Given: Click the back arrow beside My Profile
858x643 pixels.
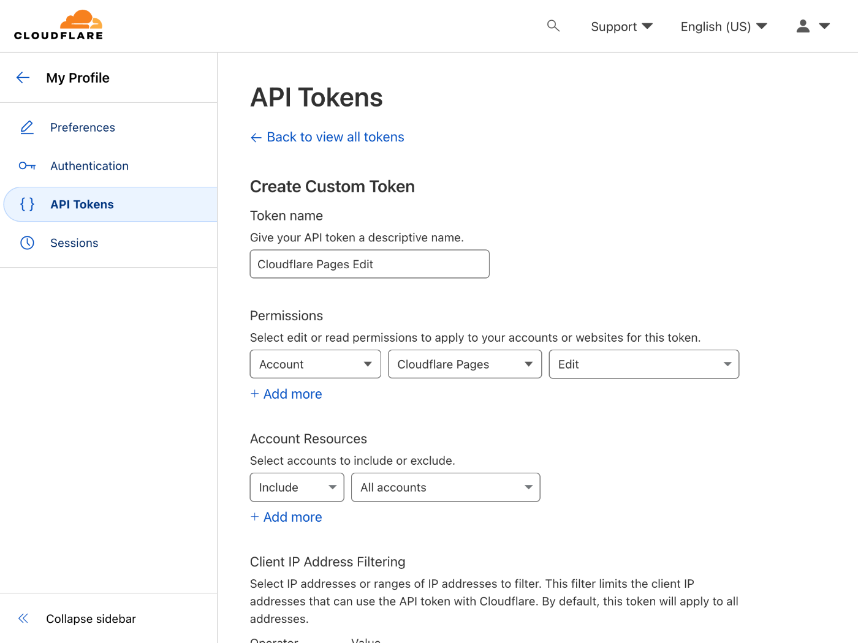Looking at the screenshot, I should 23,77.
